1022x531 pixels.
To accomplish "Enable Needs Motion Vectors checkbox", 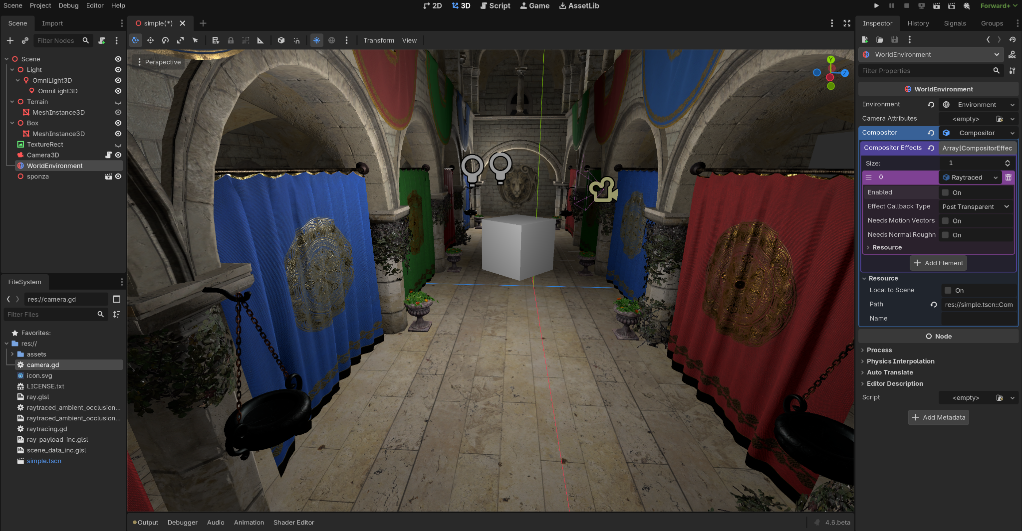I will [945, 221].
